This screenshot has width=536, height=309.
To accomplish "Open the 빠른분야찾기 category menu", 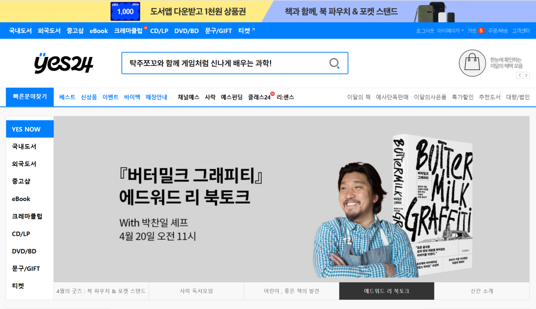I will pos(29,97).
